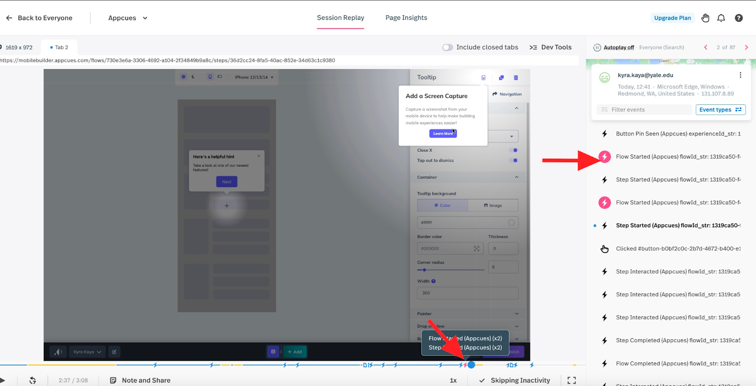
Task: Toggle Tap out to dismiss switch
Action: click(514, 160)
